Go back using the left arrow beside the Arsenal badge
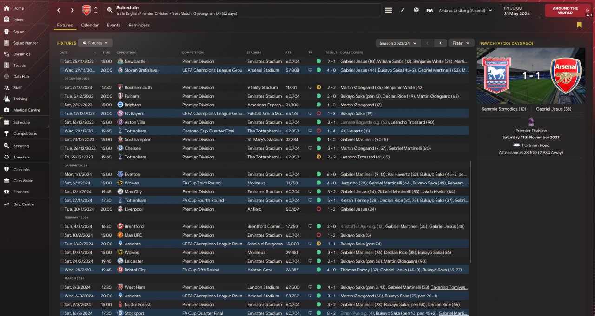Image resolution: width=595 pixels, height=316 pixels. point(59,10)
